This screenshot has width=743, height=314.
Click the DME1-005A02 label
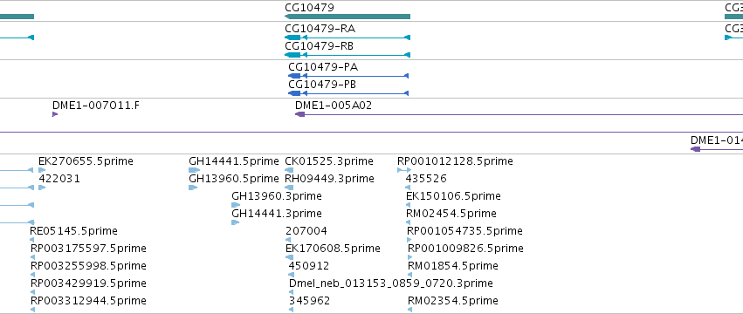(334, 106)
